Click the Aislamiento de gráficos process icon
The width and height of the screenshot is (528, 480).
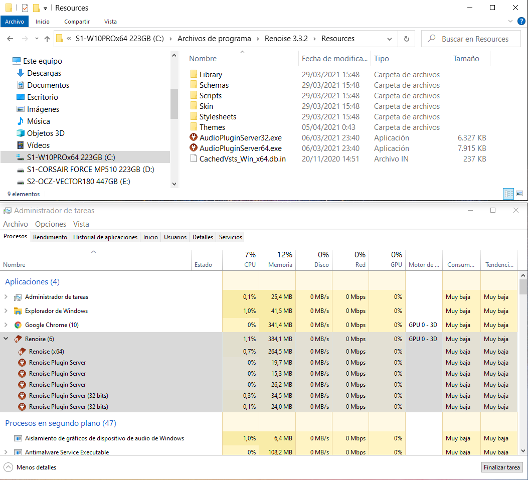tap(18, 438)
